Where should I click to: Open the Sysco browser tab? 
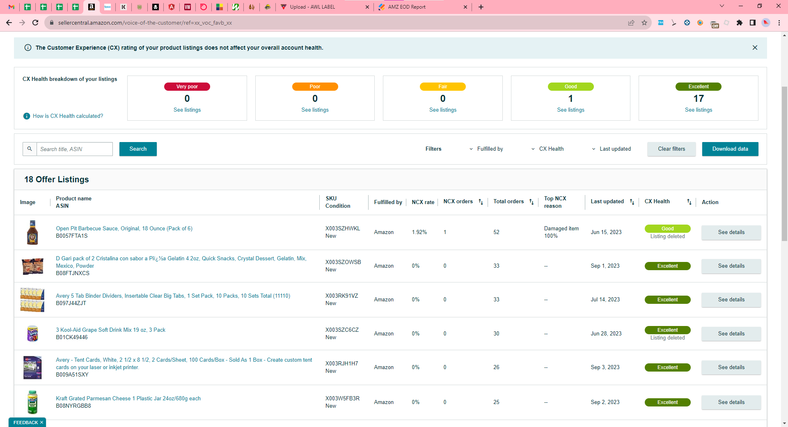[108, 7]
